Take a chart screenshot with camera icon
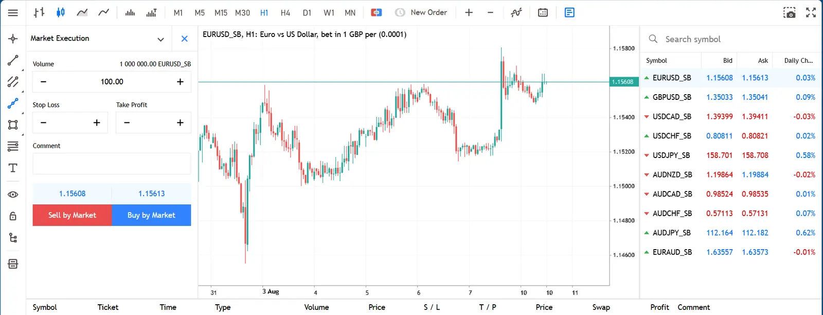823x315 pixels. (x=789, y=12)
